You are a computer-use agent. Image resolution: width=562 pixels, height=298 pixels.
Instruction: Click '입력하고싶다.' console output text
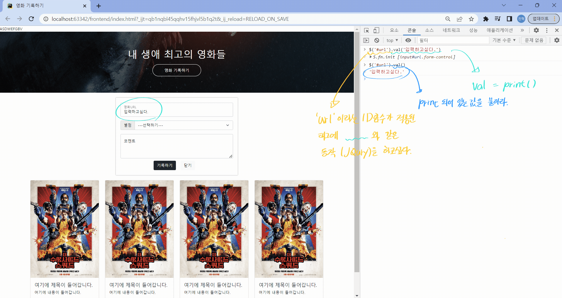[x=386, y=72]
